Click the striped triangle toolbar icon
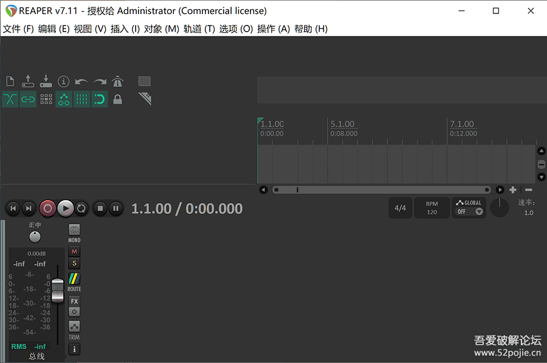This screenshot has height=363, width=547. coord(145,99)
